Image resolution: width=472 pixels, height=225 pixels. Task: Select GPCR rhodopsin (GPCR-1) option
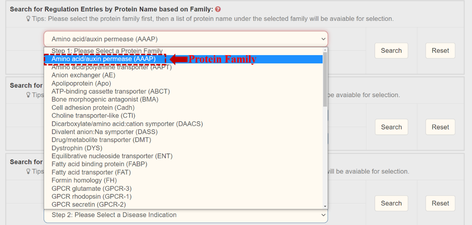click(x=91, y=196)
